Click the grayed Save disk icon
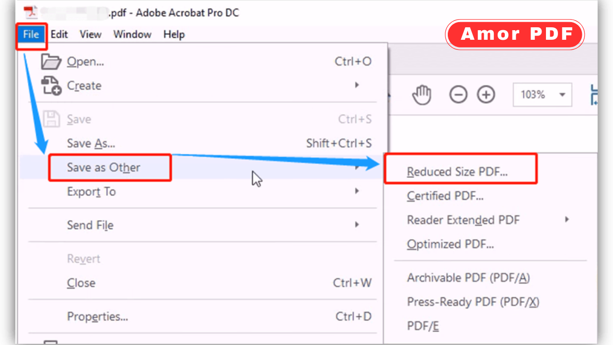Screen dimensions: 613x345 click(50, 119)
